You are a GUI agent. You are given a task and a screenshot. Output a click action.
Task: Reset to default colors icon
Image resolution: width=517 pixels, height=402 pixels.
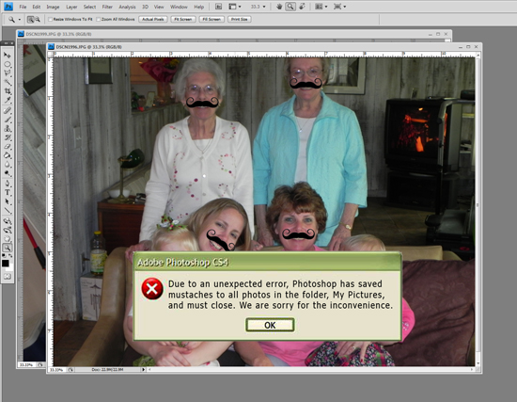click(x=4, y=256)
